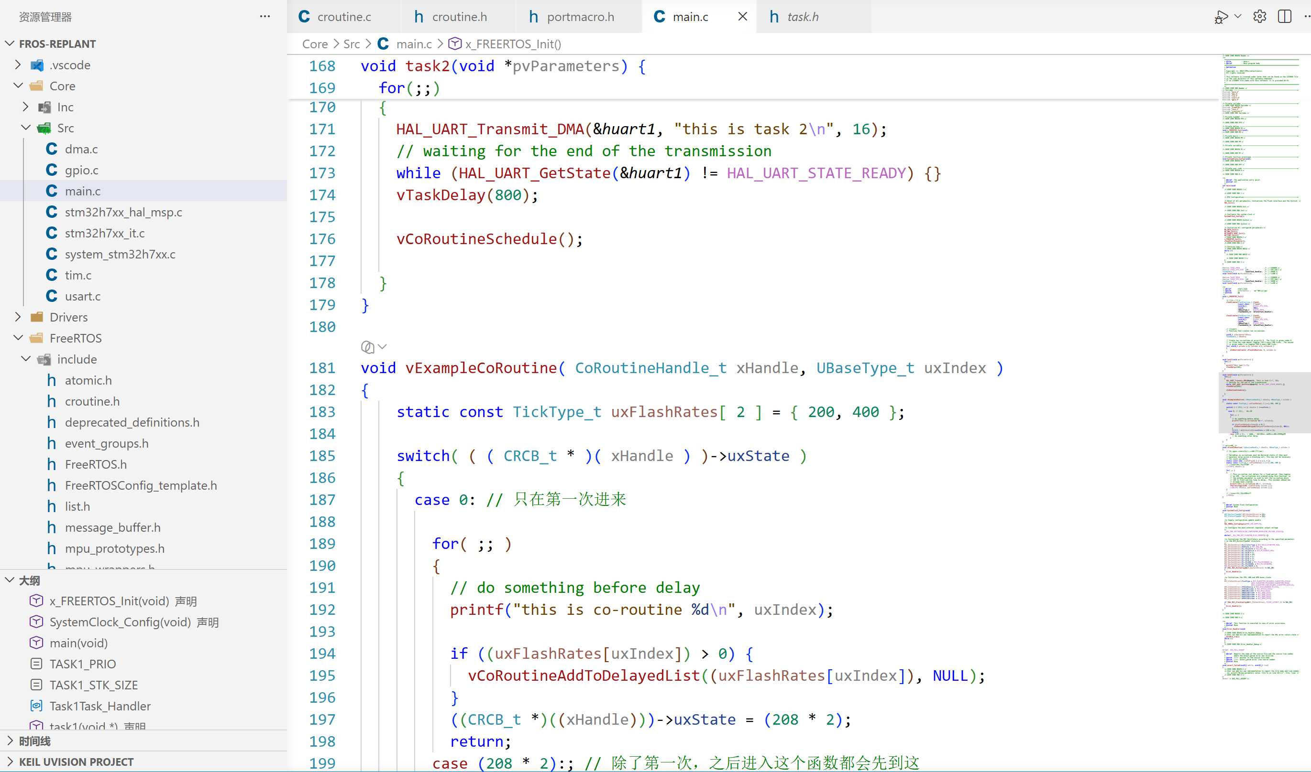The image size is (1311, 772).
Task: Click the Core breadcrumb segment
Action: (315, 44)
